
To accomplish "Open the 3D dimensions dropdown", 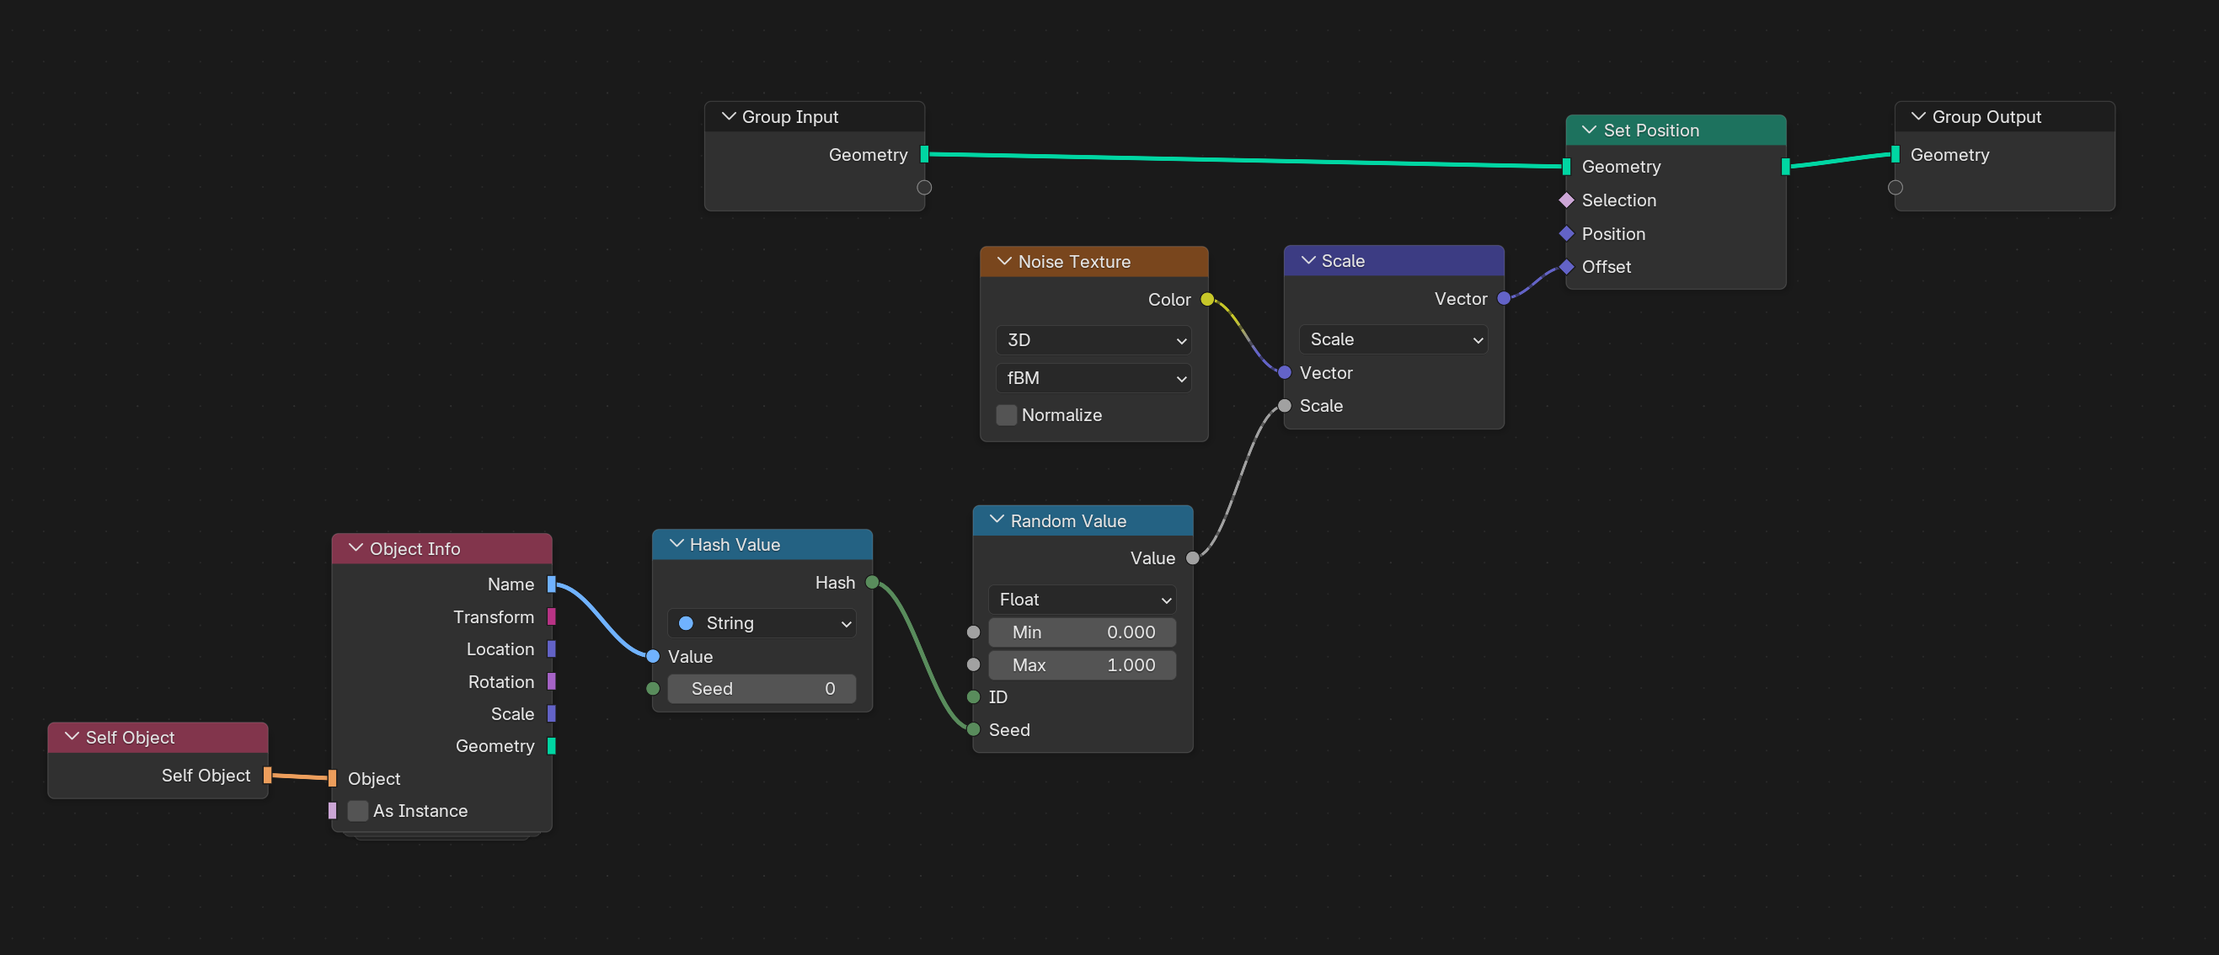I will pyautogui.click(x=1093, y=340).
